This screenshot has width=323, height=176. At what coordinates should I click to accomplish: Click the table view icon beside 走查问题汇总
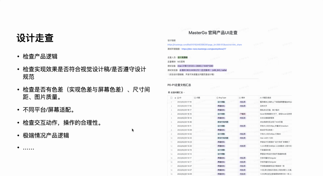pyautogui.click(x=169, y=92)
